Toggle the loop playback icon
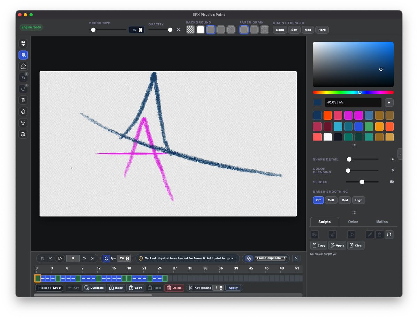This screenshot has width=418, height=318. [106, 258]
